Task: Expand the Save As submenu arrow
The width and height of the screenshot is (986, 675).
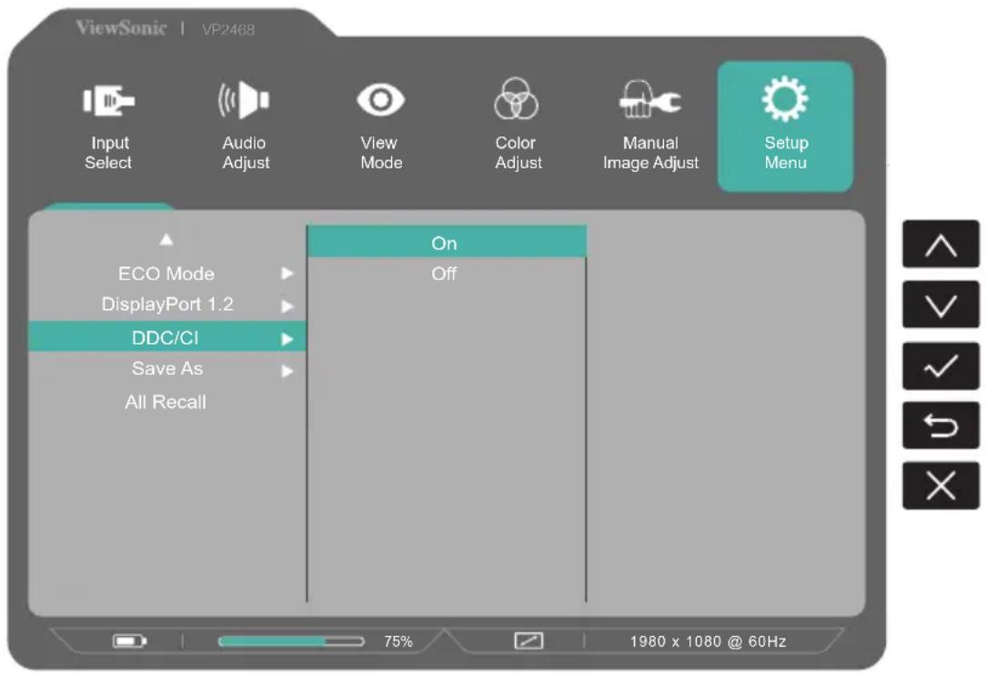Action: 287,371
